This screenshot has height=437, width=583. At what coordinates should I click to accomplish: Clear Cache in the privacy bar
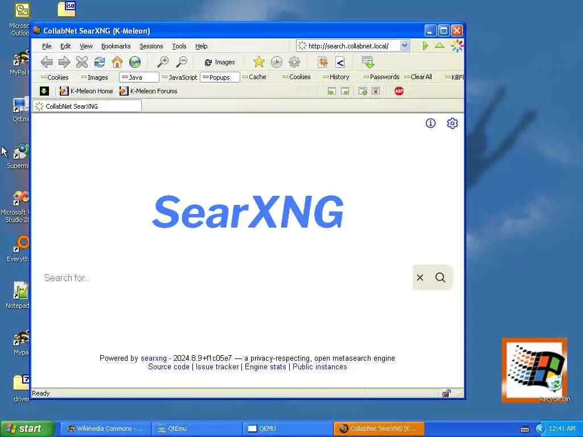(254, 77)
